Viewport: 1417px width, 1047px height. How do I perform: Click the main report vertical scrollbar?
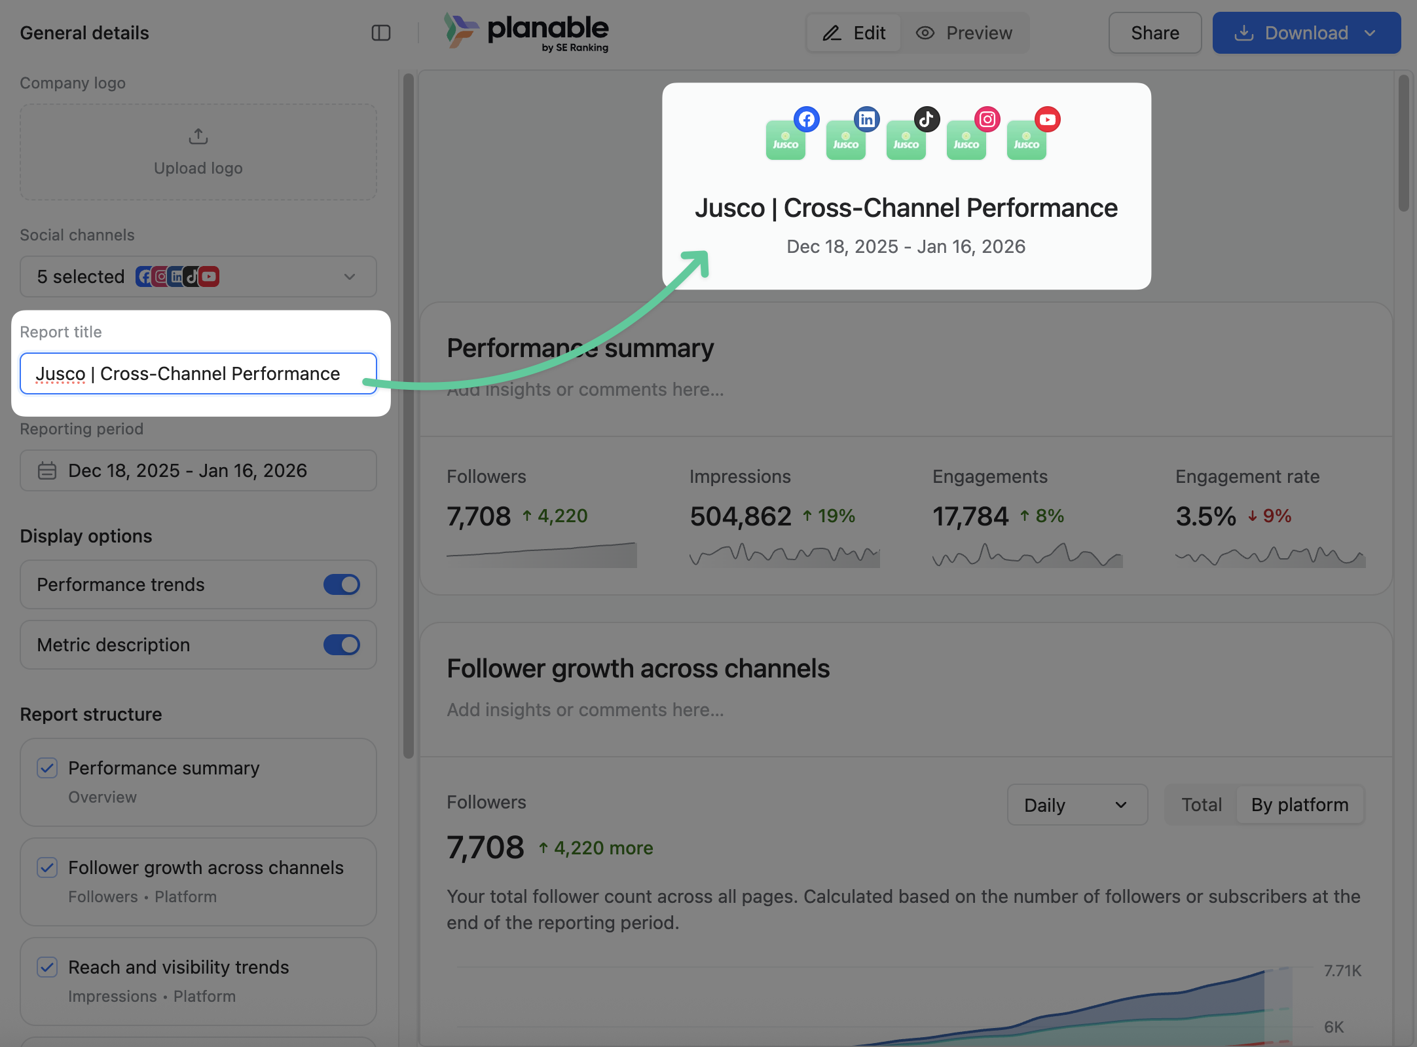pos(1403,144)
